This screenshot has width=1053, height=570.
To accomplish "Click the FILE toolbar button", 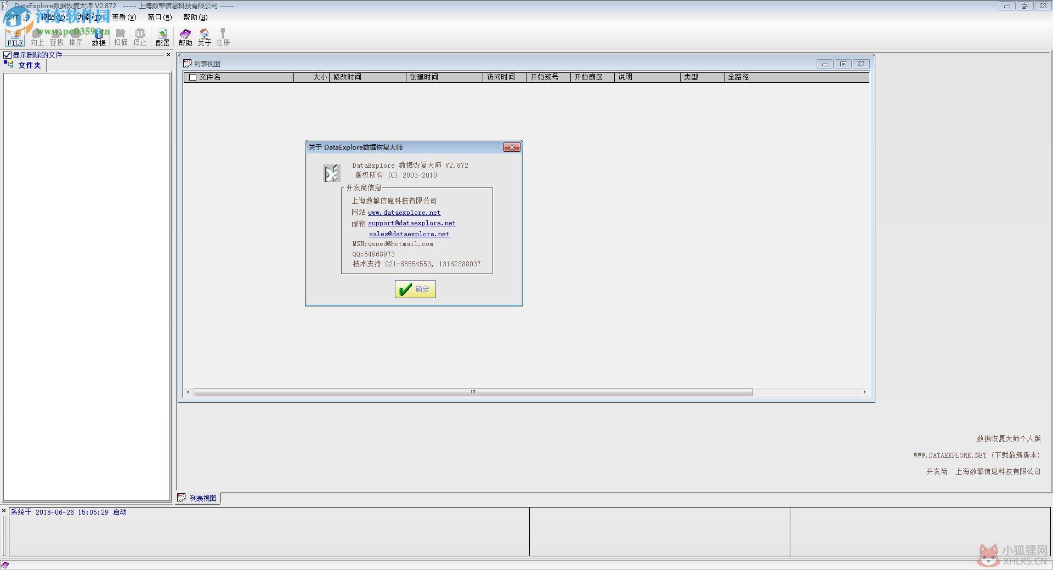I will point(15,37).
